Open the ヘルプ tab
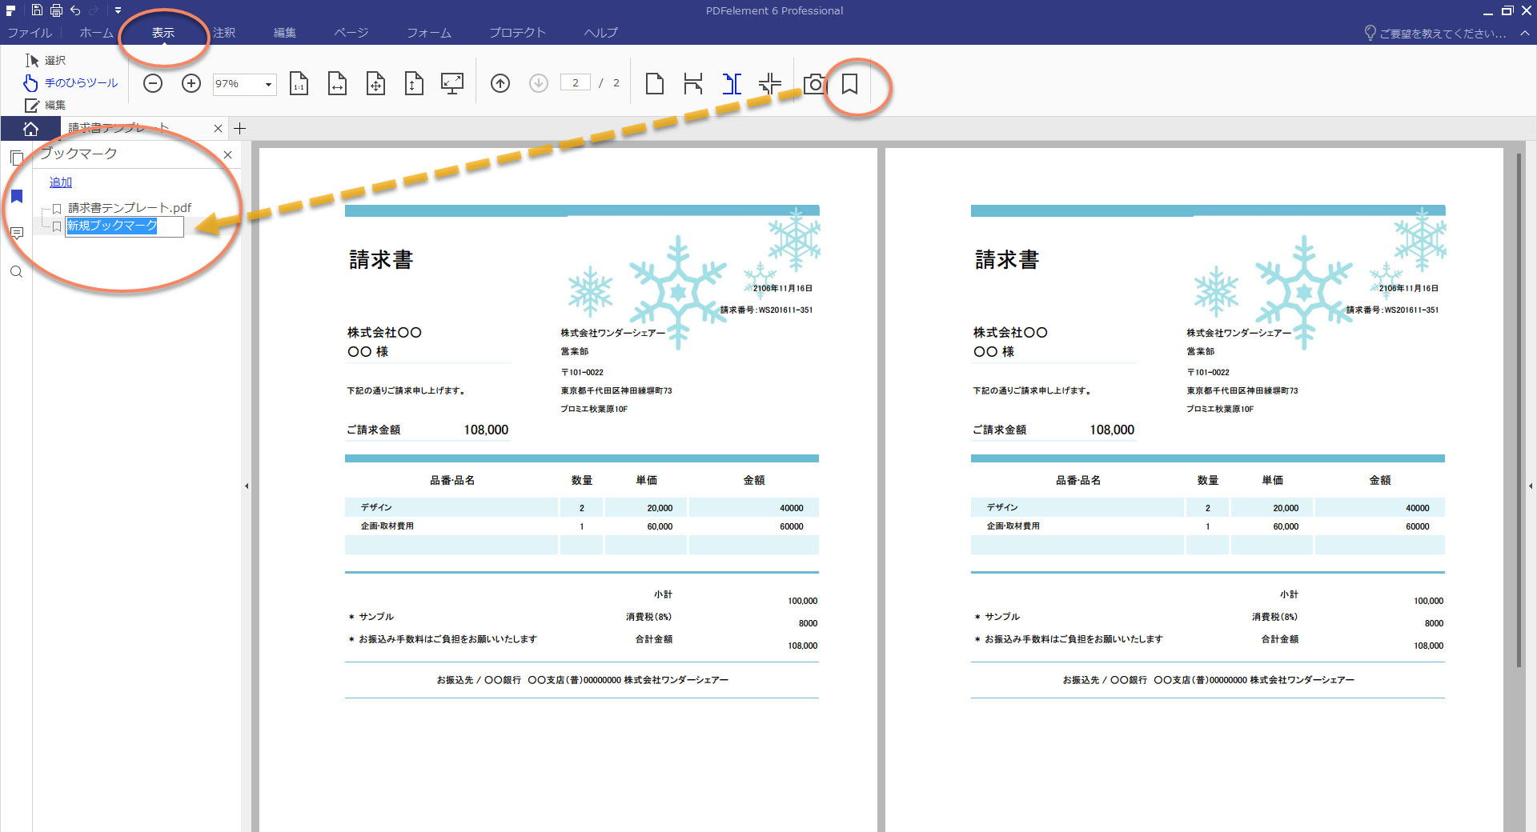 (600, 33)
